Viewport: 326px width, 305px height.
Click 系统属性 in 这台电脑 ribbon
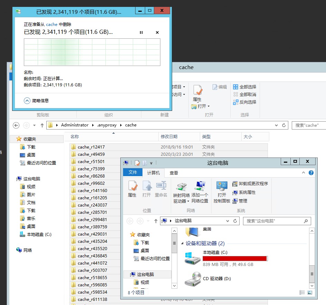click(244, 192)
